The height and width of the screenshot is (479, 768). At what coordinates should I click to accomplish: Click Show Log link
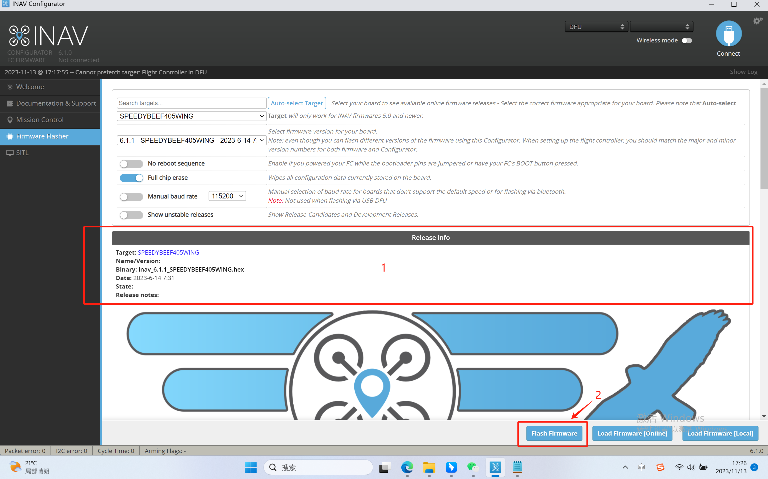[x=743, y=72]
